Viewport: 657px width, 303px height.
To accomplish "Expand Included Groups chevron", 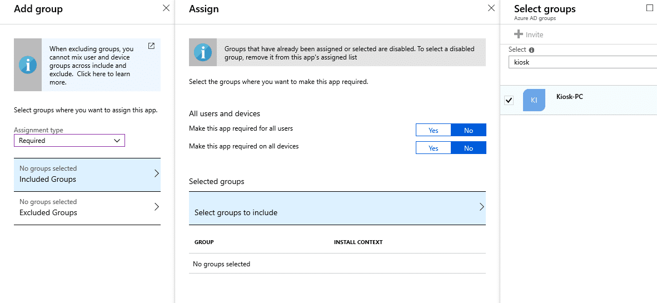I will tap(157, 173).
